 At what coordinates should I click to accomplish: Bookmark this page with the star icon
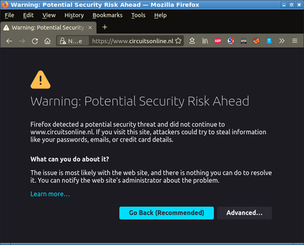[x=178, y=41]
